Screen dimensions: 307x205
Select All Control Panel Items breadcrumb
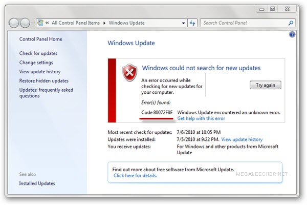[x=76, y=23]
